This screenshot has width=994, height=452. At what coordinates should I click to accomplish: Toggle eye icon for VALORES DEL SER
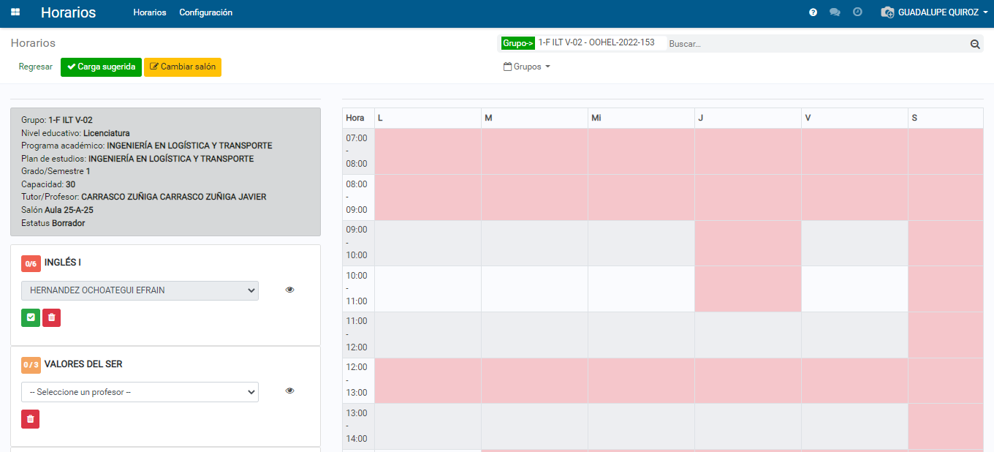pos(289,391)
